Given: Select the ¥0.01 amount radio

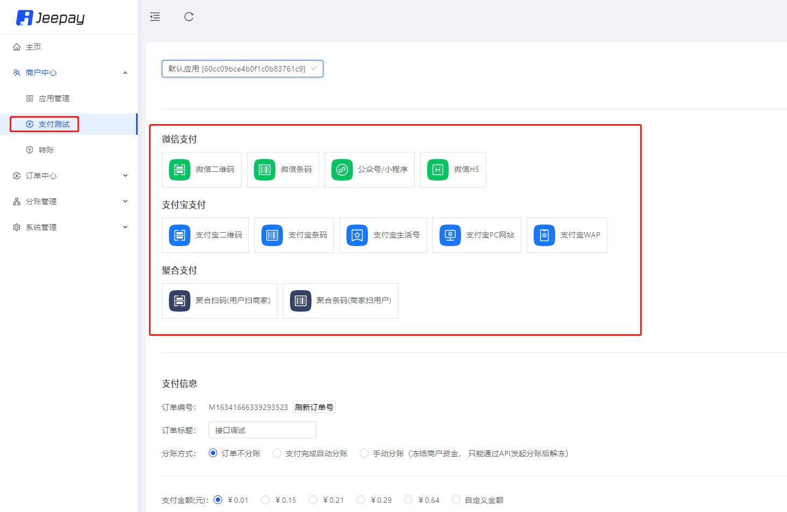Looking at the screenshot, I should pyautogui.click(x=218, y=500).
